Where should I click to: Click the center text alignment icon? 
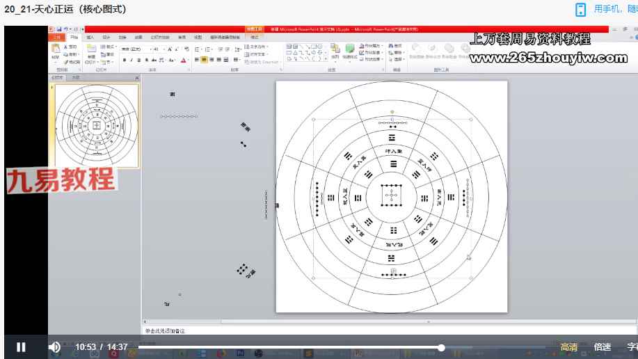point(205,61)
